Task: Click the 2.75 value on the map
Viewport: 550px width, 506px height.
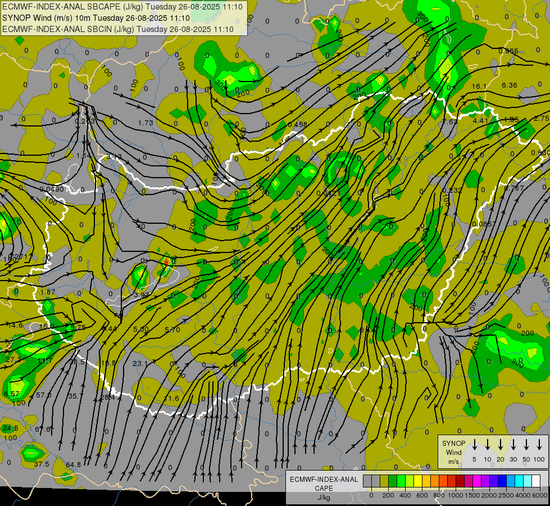Action: (x=542, y=118)
